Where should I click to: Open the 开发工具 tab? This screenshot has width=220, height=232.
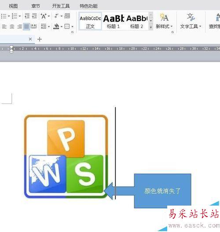pos(61,6)
